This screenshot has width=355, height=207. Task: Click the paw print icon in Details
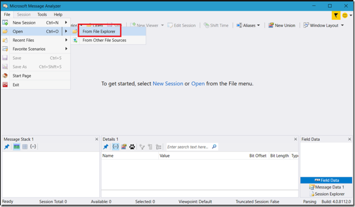[x=132, y=147]
